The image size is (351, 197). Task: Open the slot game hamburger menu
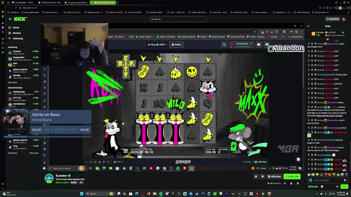(x=125, y=151)
